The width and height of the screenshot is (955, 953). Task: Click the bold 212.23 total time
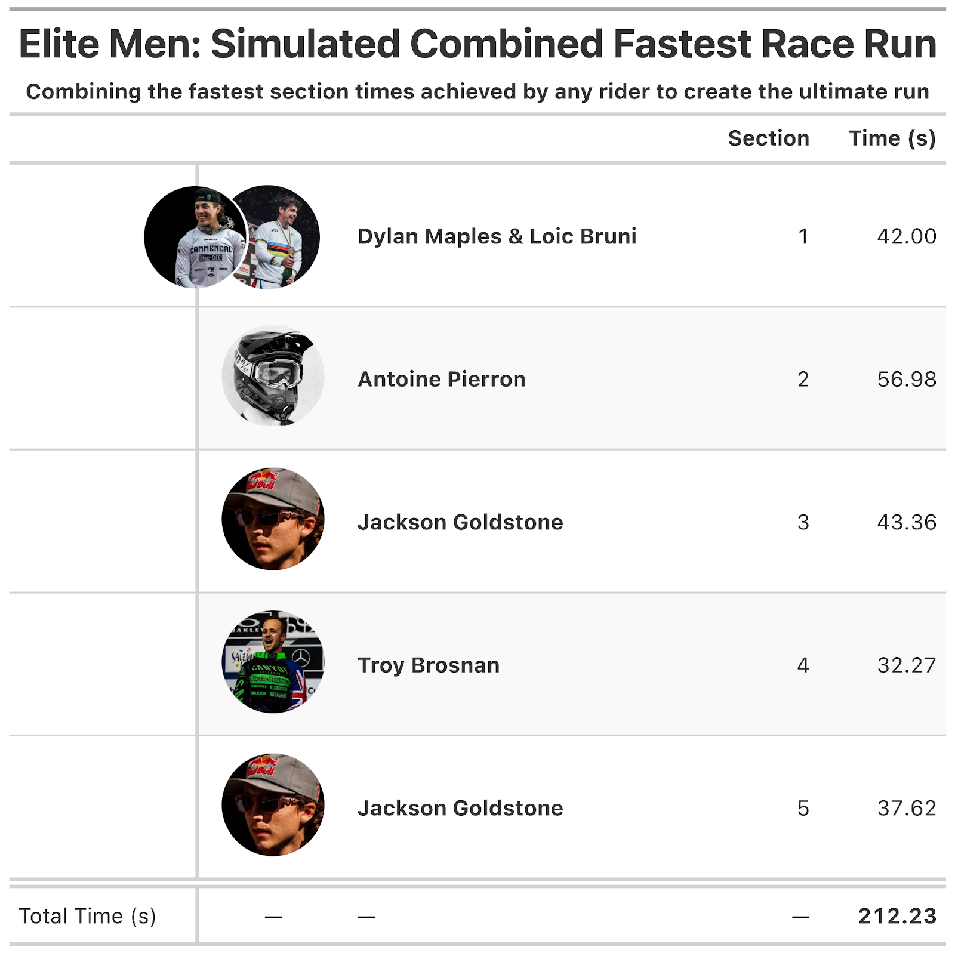click(897, 916)
